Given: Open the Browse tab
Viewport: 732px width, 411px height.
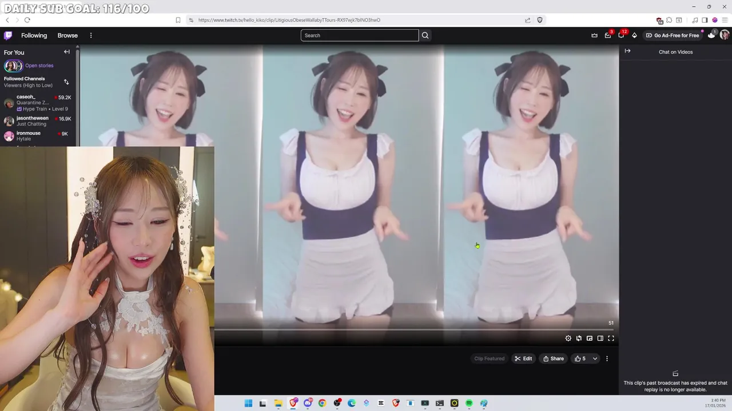Looking at the screenshot, I should 67,35.
